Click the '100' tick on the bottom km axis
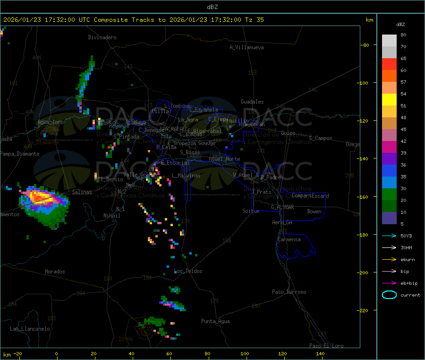425x360 pixels. pos(245,353)
